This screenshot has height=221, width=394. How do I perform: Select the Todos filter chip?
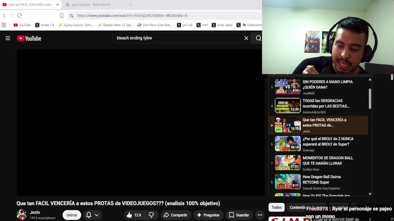click(276, 207)
